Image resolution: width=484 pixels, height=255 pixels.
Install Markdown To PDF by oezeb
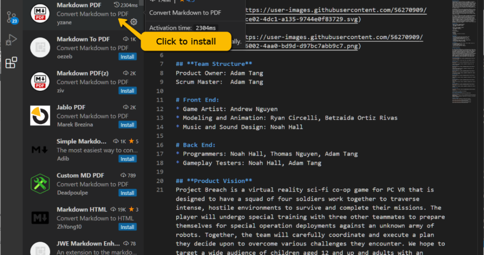tap(127, 57)
